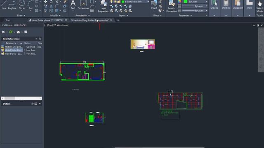Open the lineweight ByLayer dropdown
Viewport: 264px width, 148px height.
[207, 6]
